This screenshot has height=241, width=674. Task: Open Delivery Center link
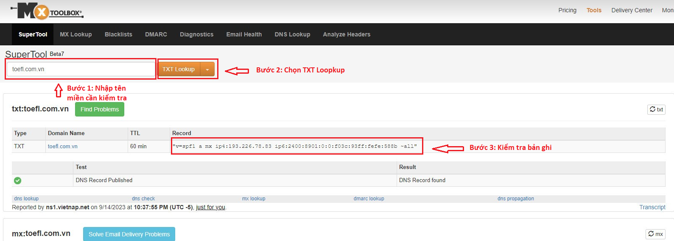point(632,10)
